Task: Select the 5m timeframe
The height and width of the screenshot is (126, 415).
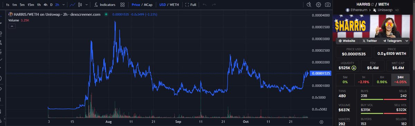Action: click(x=22, y=5)
